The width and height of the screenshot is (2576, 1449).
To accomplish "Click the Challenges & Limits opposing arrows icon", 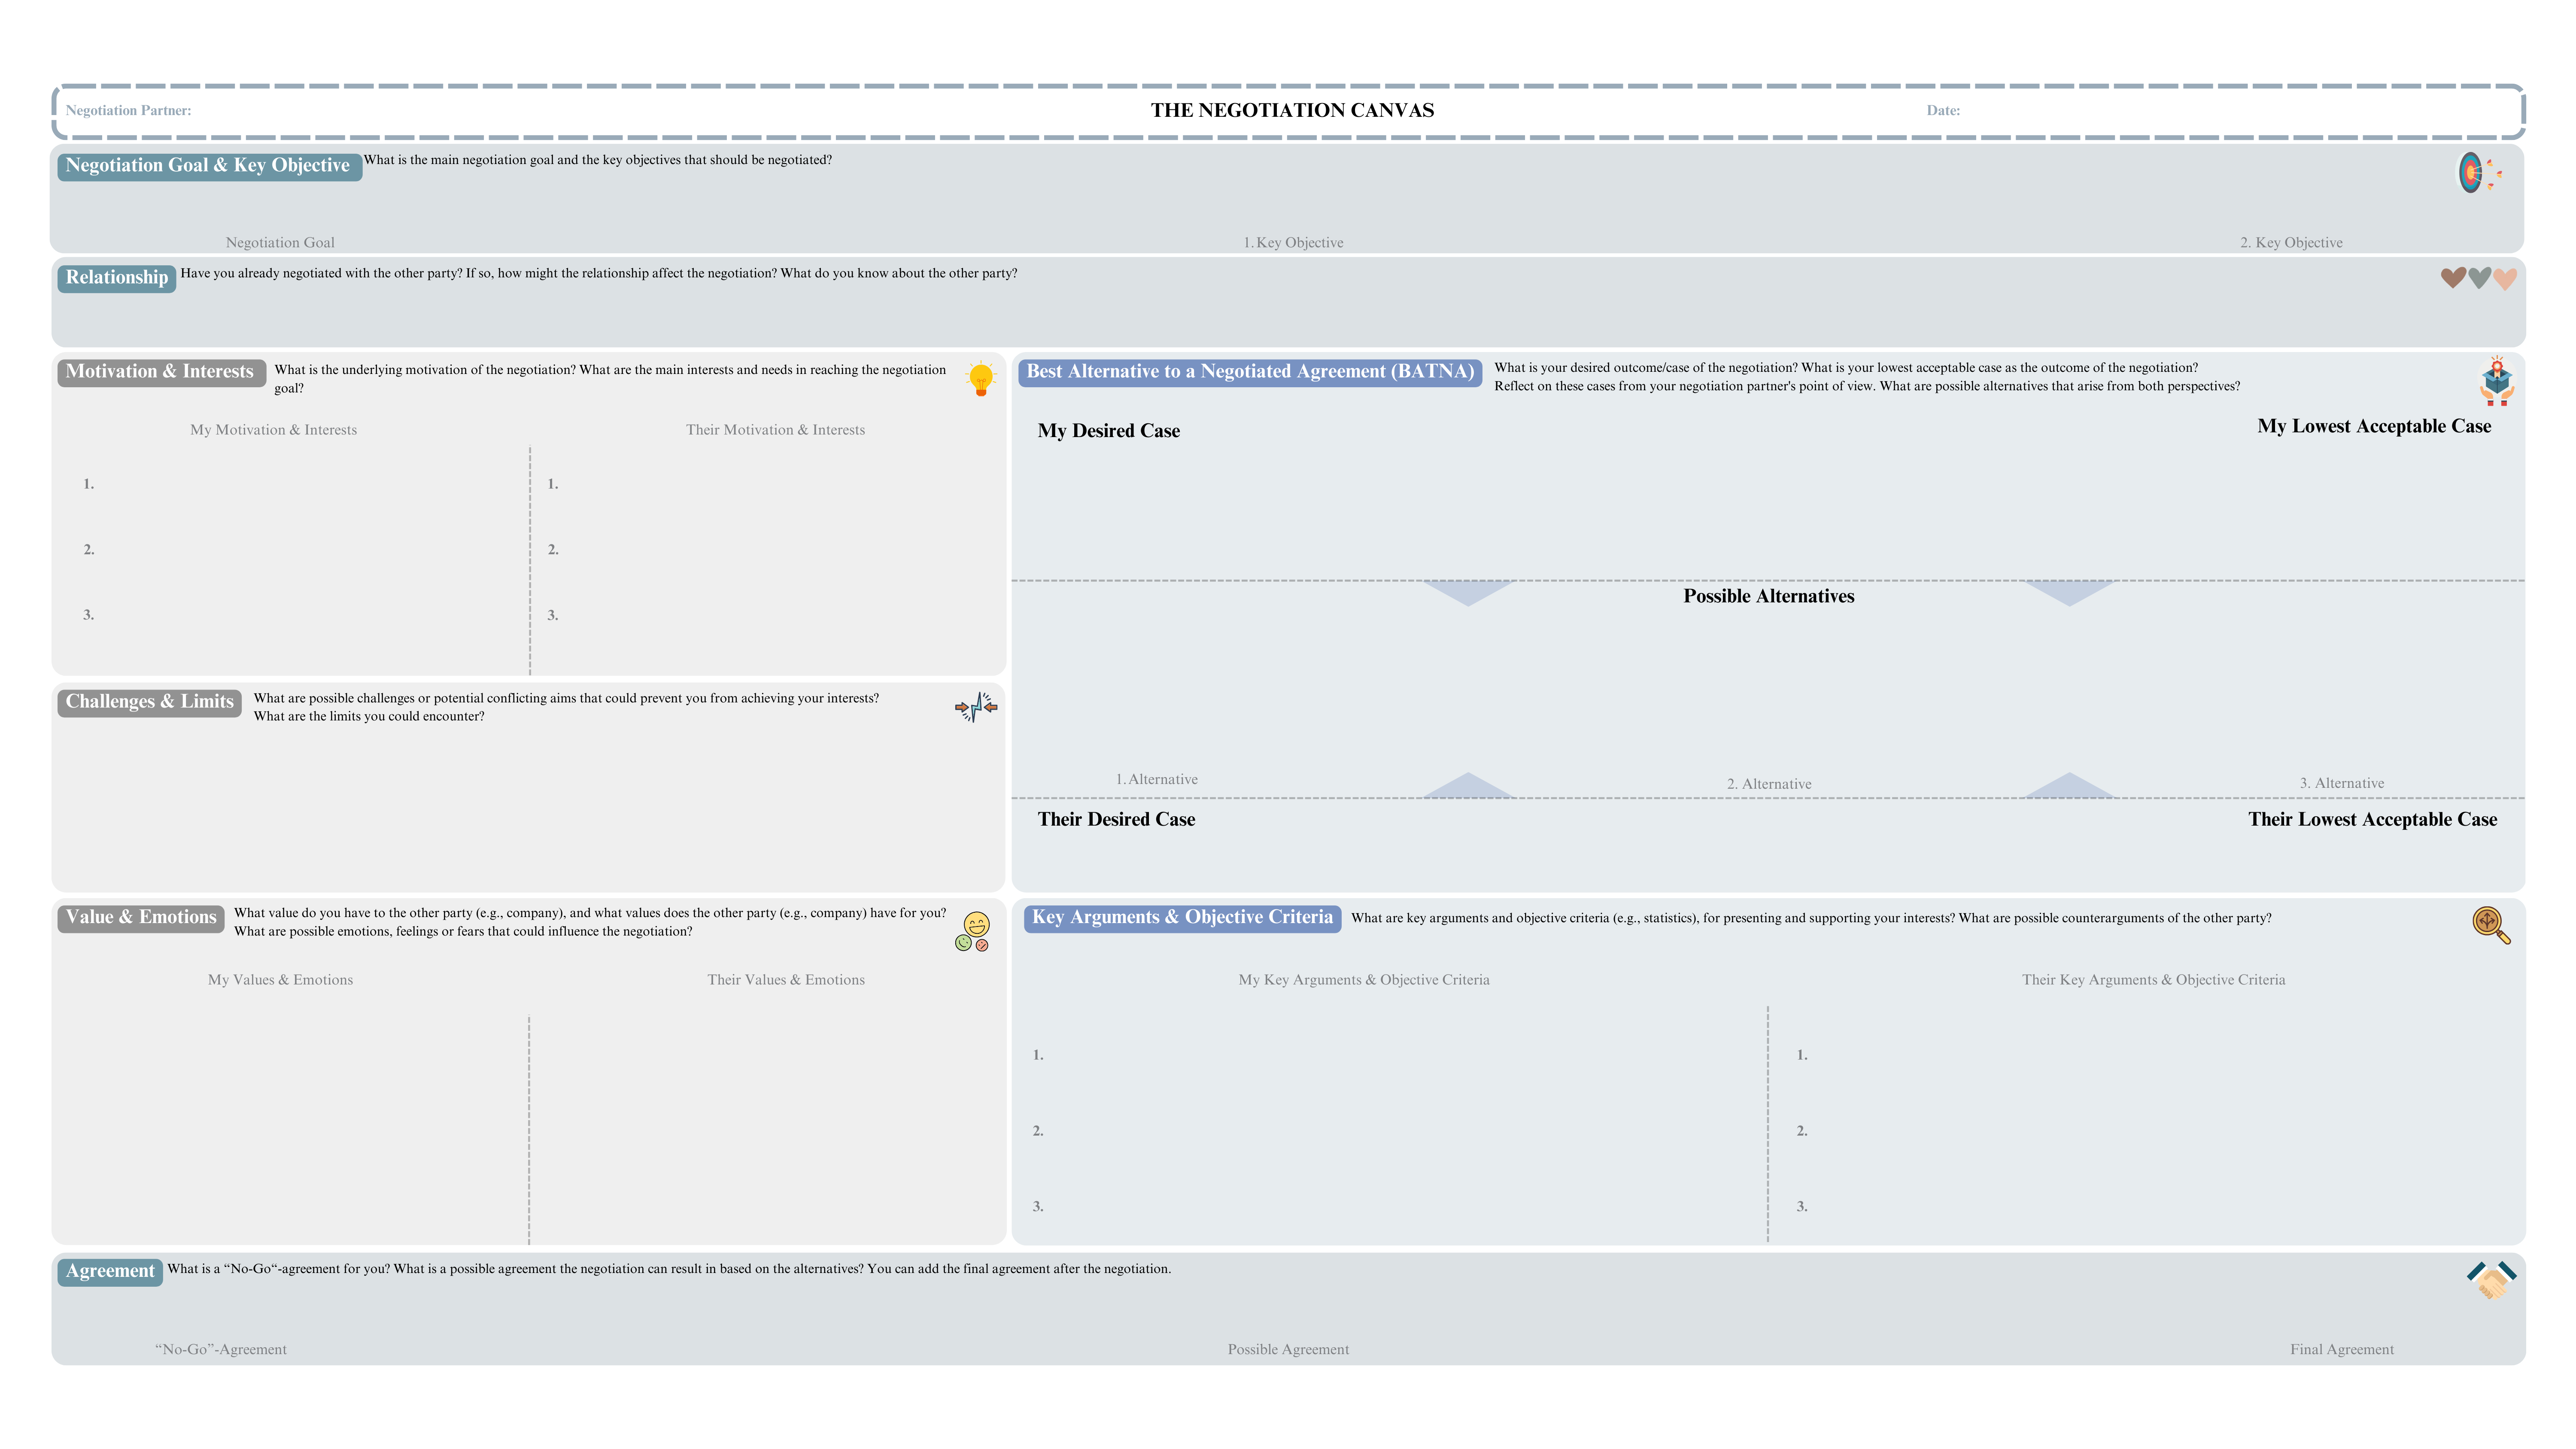I will point(976,707).
